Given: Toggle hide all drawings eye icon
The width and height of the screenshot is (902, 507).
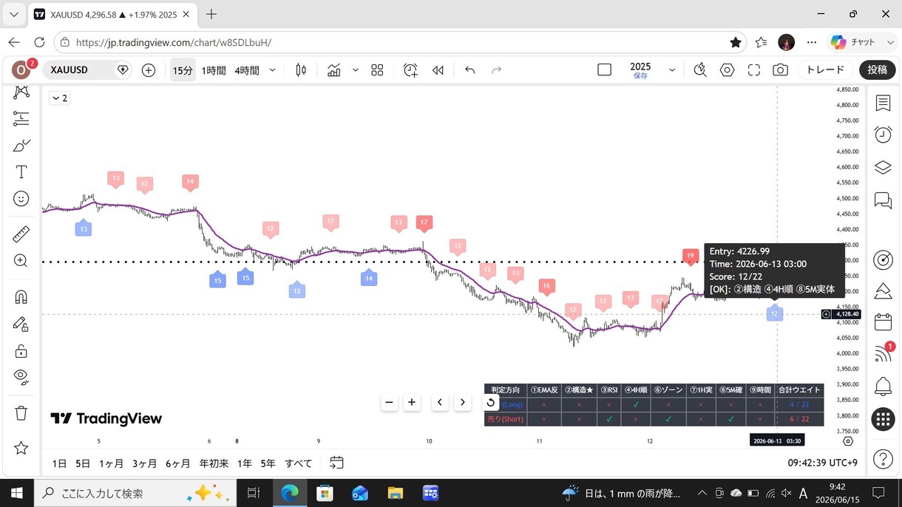Looking at the screenshot, I should click(21, 377).
